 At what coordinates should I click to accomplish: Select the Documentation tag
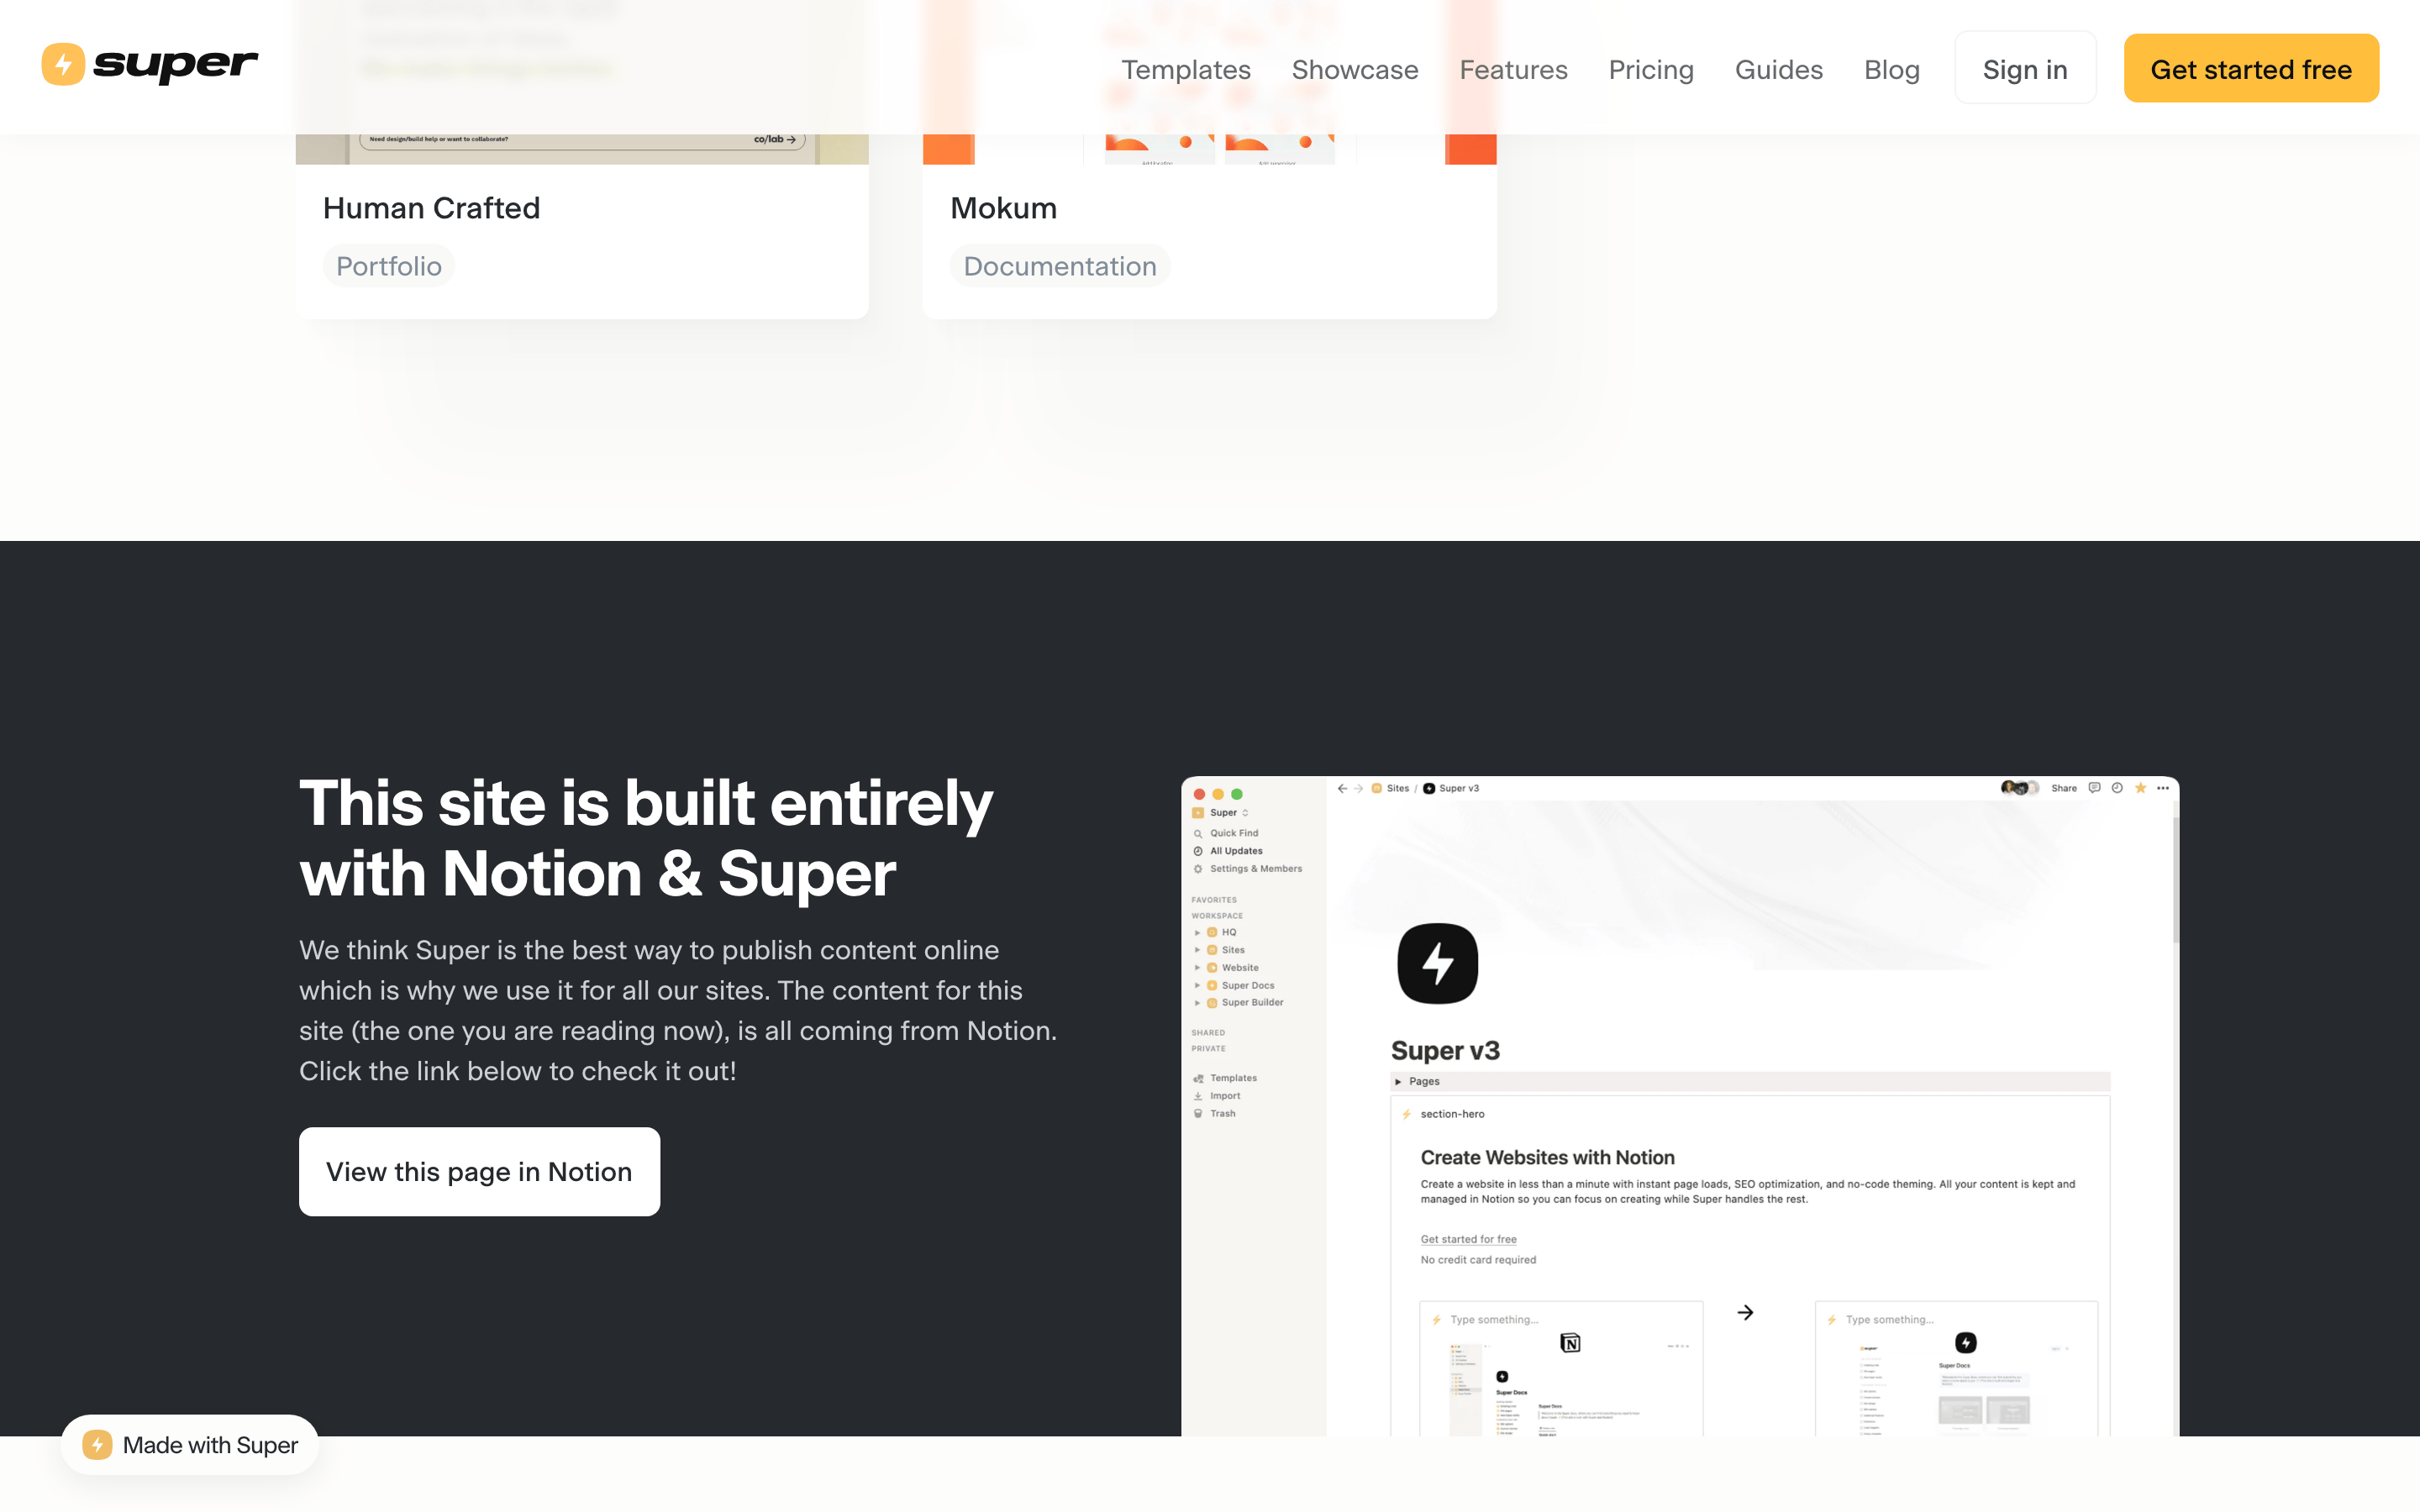click(x=1059, y=266)
